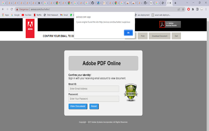209x131 pixels.
Task: Click OK in the aviooz.com alert dialog
Action: [128, 33]
